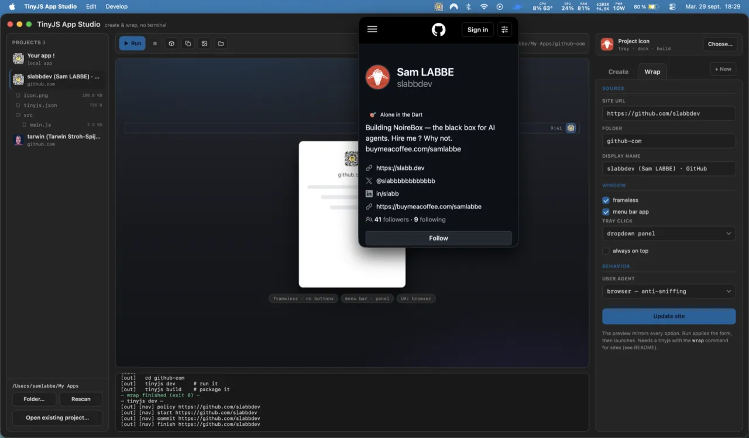Collapse the src folder
The height and width of the screenshot is (438, 749).
[x=58, y=115]
